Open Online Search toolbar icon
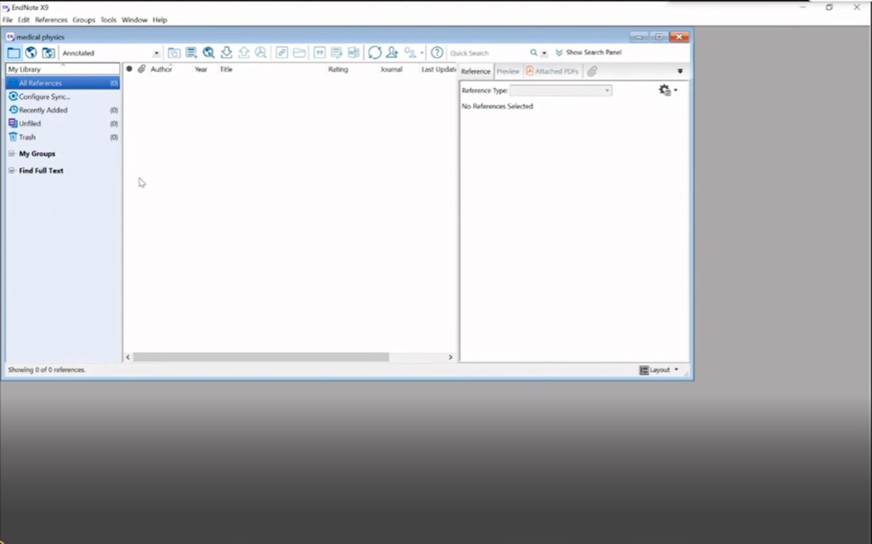Image resolution: width=872 pixels, height=544 pixels. tap(209, 53)
